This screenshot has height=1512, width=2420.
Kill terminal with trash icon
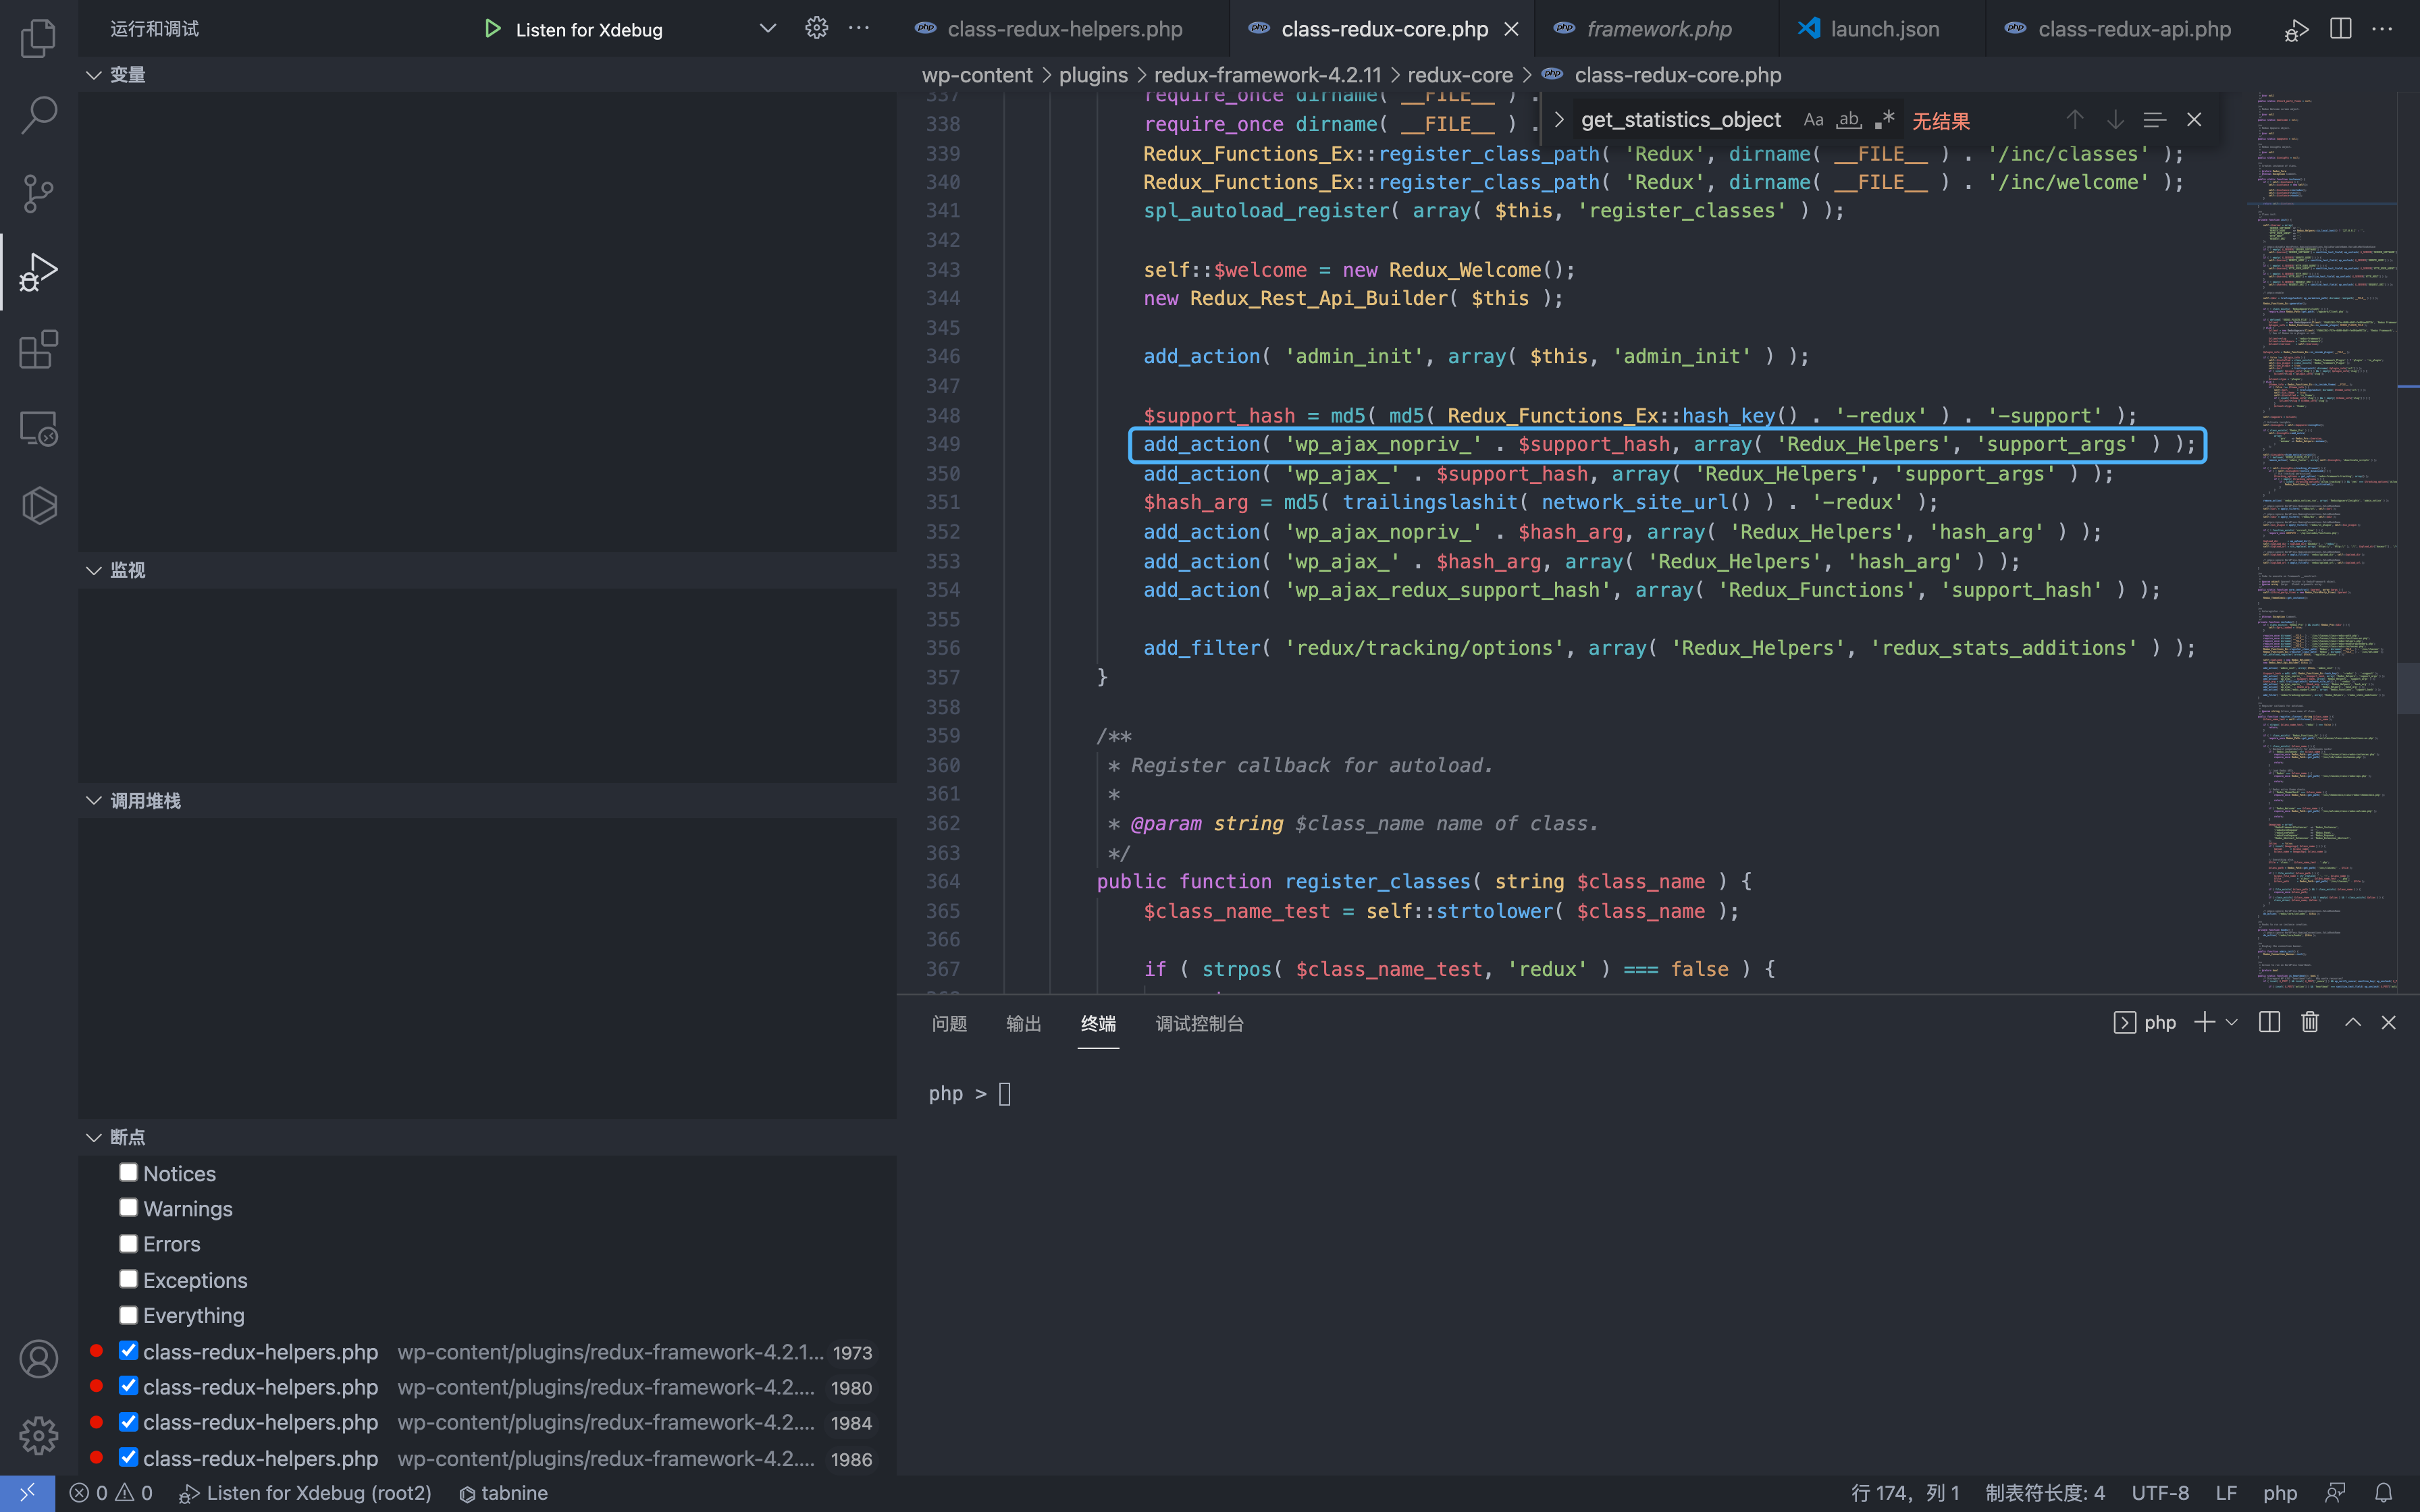pos(2309,1022)
